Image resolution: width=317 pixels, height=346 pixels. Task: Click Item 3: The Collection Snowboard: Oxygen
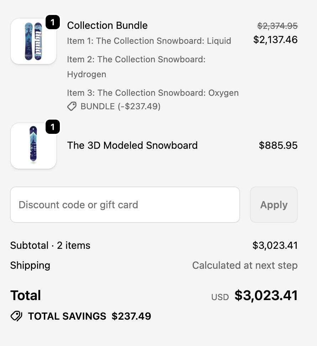point(153,93)
